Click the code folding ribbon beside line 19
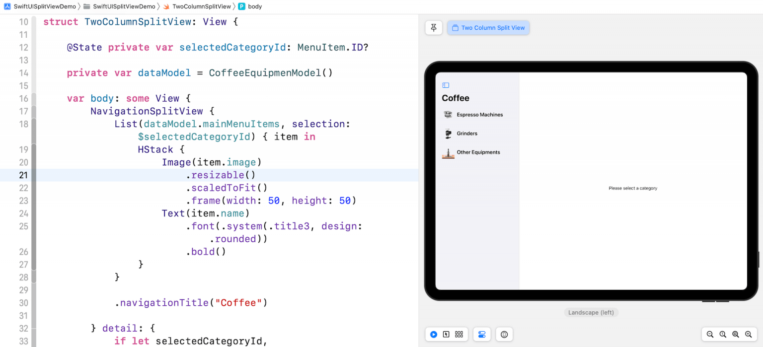The width and height of the screenshot is (763, 347). [x=34, y=149]
